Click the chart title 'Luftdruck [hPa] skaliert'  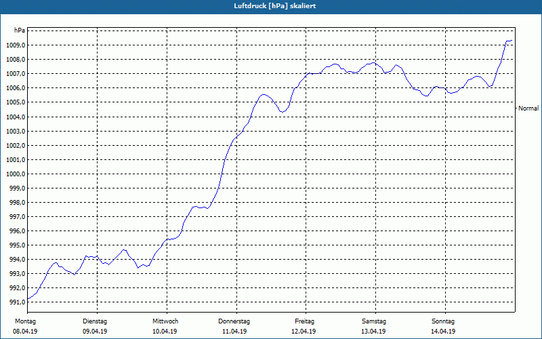pos(275,6)
